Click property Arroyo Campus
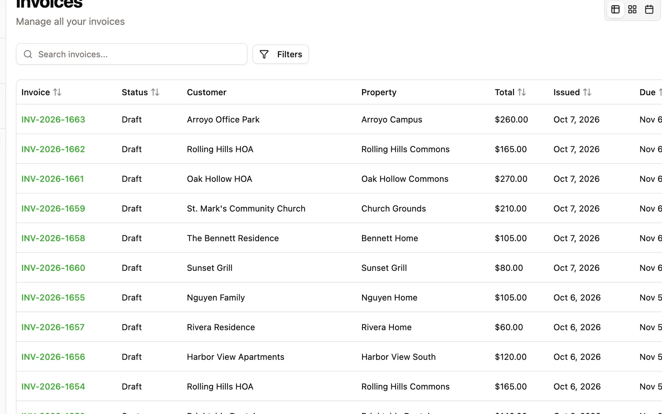The width and height of the screenshot is (662, 414). [x=392, y=120]
